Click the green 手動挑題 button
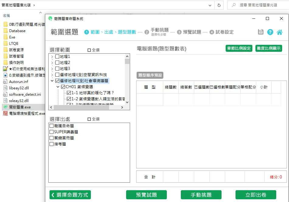Image resolution: width=289 pixels, height=202 pixels. coord(201,195)
